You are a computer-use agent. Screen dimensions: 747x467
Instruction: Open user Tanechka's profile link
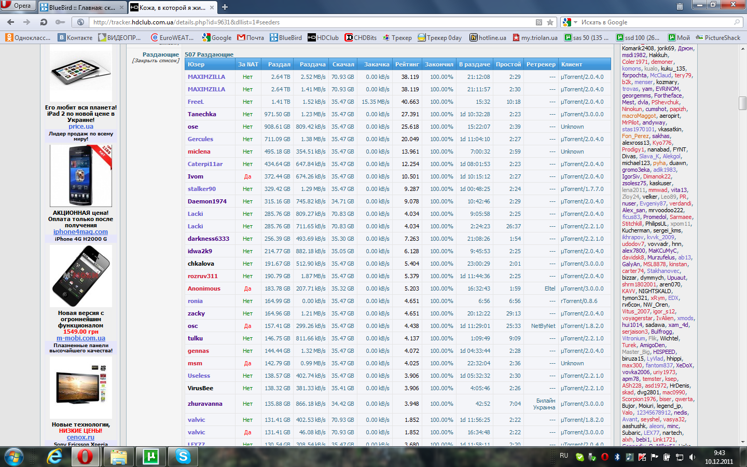tap(202, 114)
